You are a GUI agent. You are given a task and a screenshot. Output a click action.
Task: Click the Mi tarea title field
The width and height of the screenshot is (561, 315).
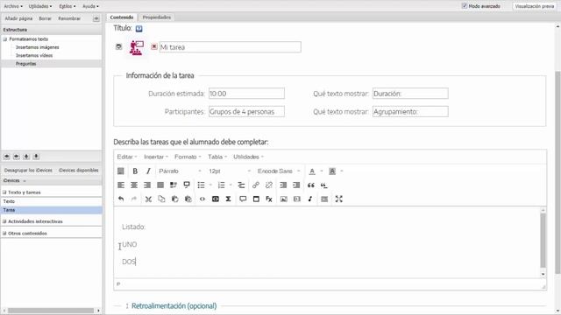coord(230,46)
